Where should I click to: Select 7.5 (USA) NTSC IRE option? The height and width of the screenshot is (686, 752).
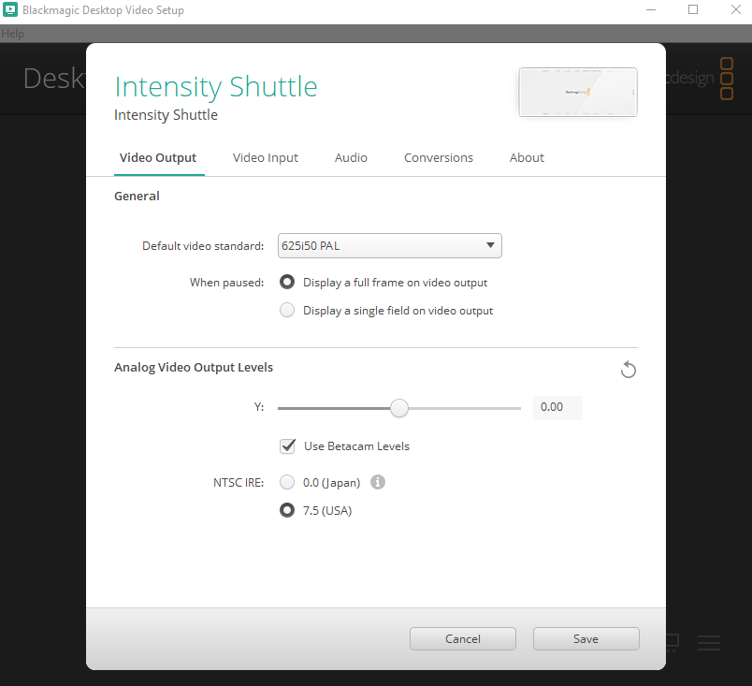(287, 510)
